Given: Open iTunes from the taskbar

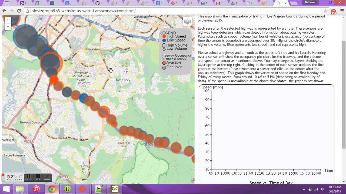Looking at the screenshot, I should click(36, 189).
